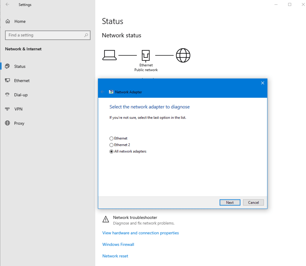Click 'If you're not sure' instruction text
Viewport: 306px width, 266px height.
[x=148, y=117]
